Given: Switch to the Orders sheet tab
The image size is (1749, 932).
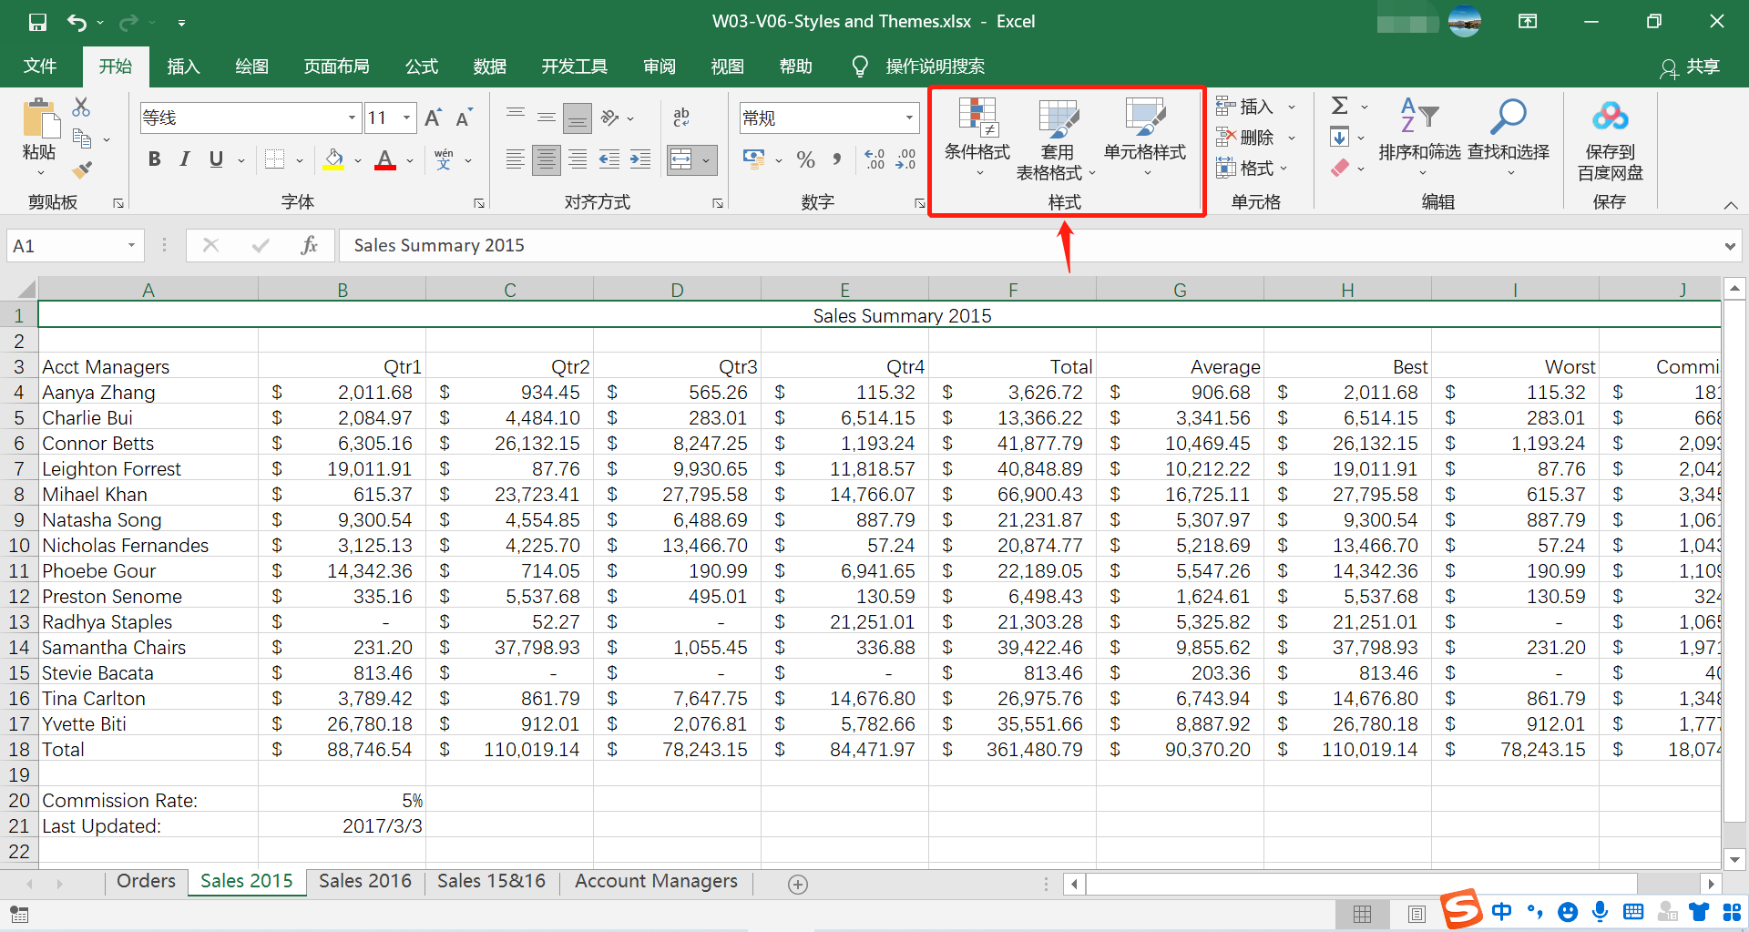Looking at the screenshot, I should pos(146,881).
